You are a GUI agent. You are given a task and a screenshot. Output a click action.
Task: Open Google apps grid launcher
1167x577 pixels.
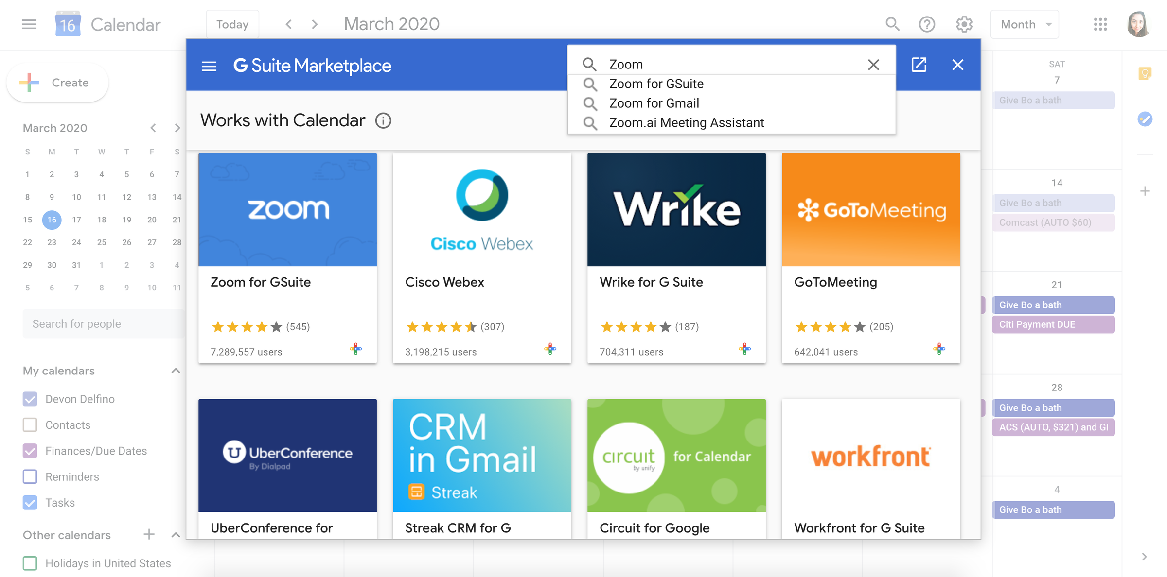1100,24
